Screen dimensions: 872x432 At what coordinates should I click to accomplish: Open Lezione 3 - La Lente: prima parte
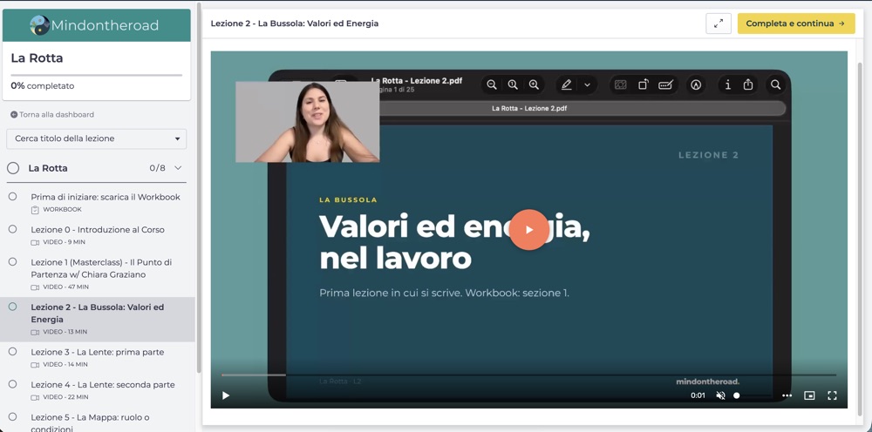click(98, 352)
